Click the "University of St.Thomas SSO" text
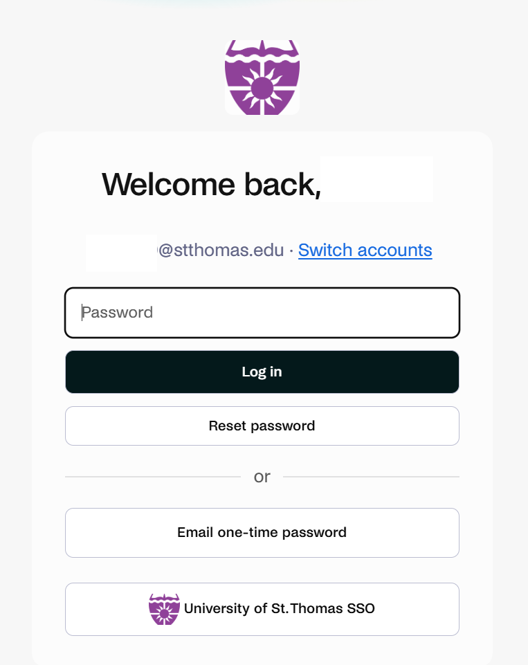This screenshot has width=528, height=665. tap(280, 608)
